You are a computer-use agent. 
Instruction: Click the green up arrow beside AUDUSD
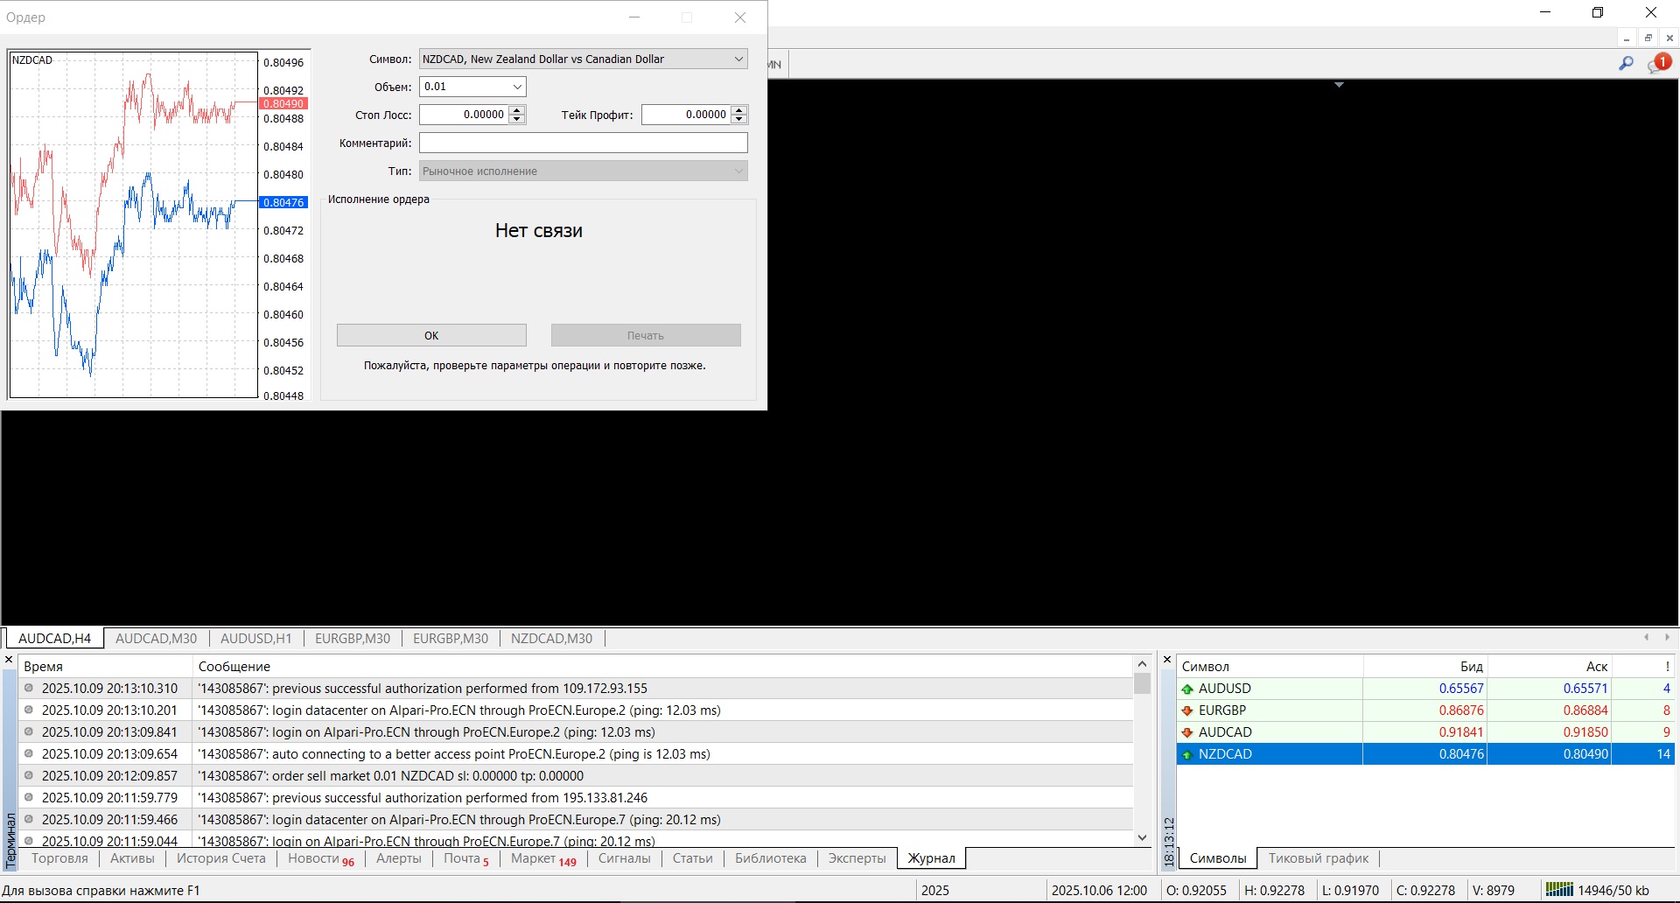[x=1187, y=689]
